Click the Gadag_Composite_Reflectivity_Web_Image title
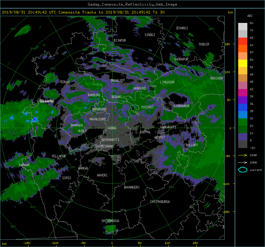 coord(132,4)
